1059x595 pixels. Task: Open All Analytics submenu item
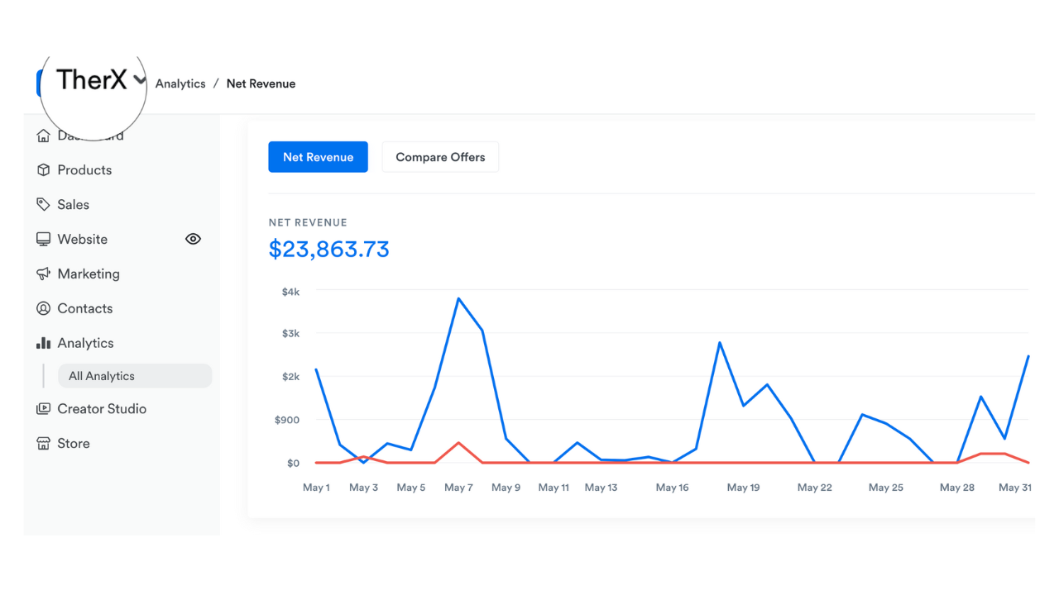[x=102, y=376]
